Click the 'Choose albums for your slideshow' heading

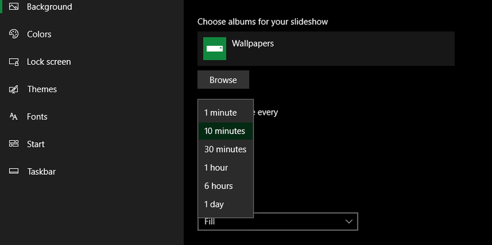[x=262, y=21]
